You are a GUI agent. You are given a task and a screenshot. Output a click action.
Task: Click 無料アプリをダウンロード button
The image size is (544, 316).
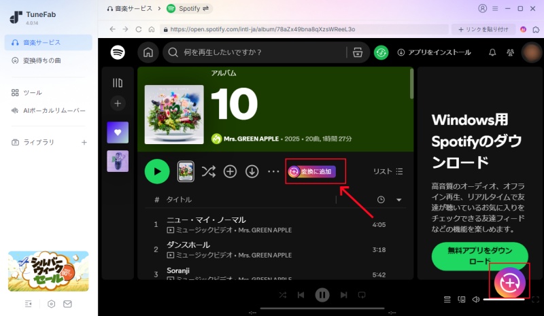tap(480, 256)
